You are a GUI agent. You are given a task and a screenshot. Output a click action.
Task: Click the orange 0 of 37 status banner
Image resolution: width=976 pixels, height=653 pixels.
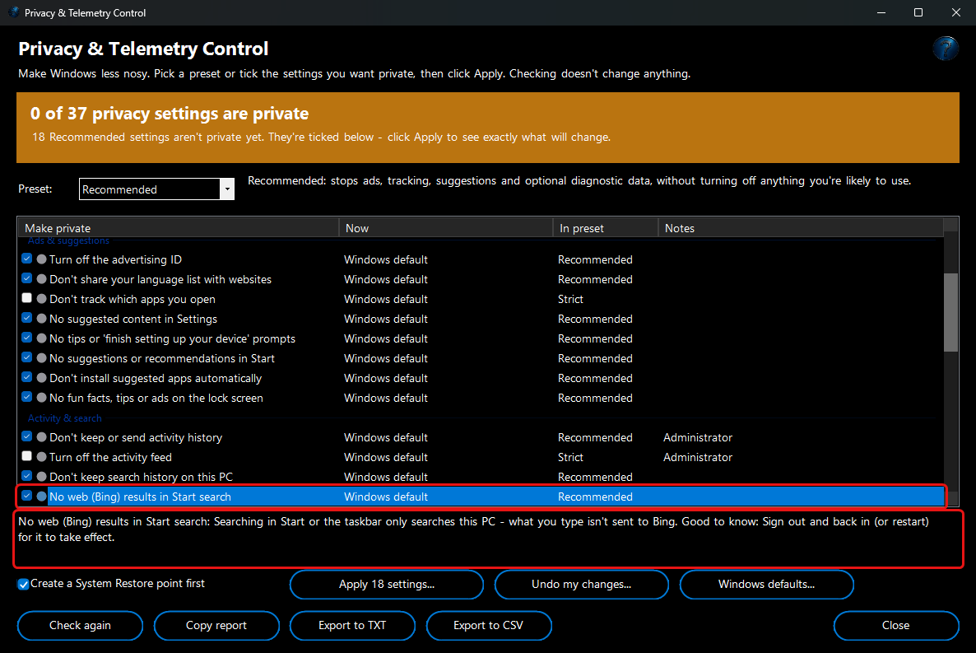tap(487, 128)
